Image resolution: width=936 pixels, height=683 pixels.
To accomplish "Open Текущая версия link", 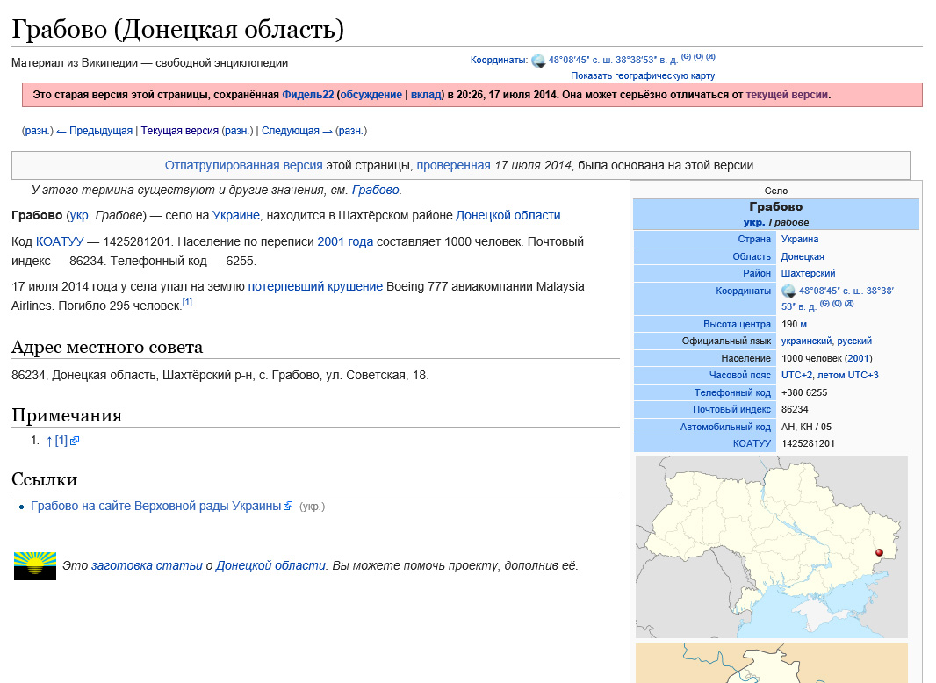I will click(180, 131).
